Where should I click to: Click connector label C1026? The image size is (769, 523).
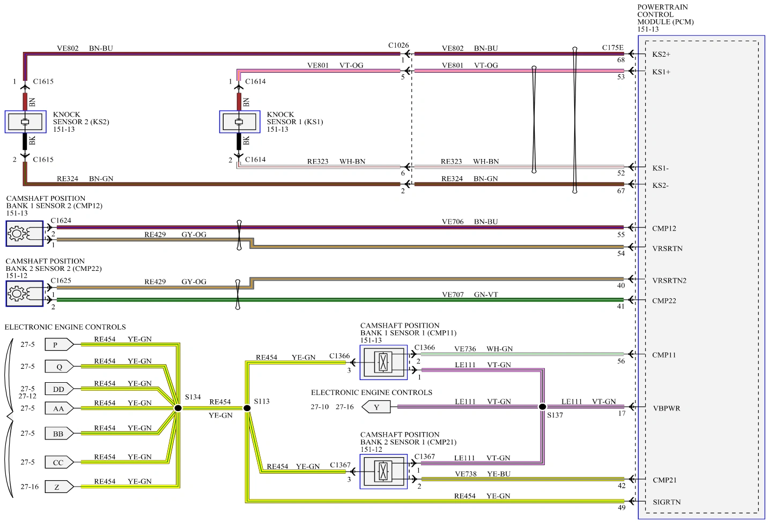[398, 46]
